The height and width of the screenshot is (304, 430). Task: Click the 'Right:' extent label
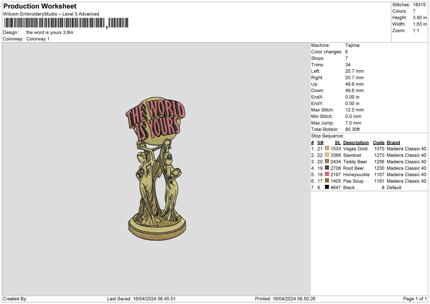click(x=317, y=78)
